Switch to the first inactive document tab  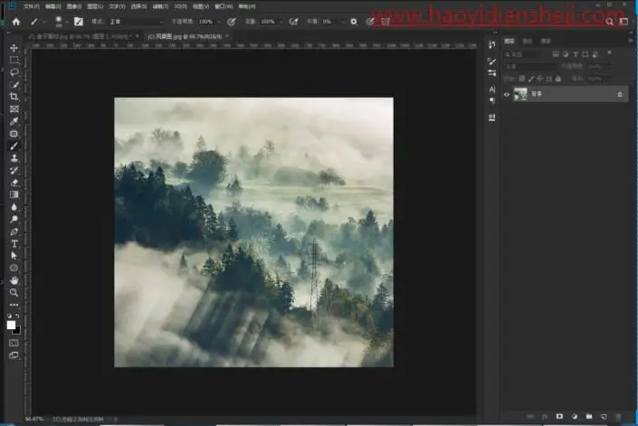point(84,36)
